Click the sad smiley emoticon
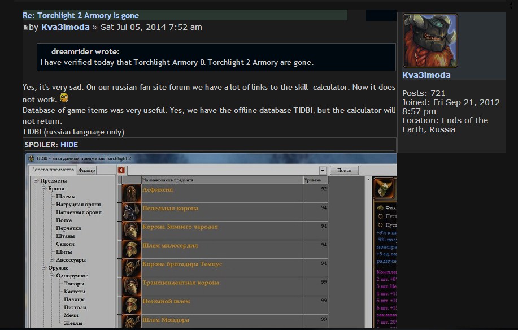518x330 pixels. (64, 97)
